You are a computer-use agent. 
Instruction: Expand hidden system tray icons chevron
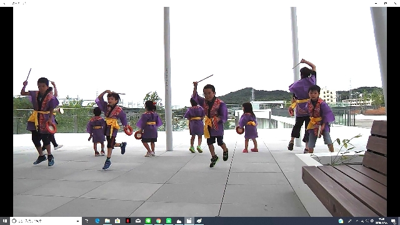(357, 221)
